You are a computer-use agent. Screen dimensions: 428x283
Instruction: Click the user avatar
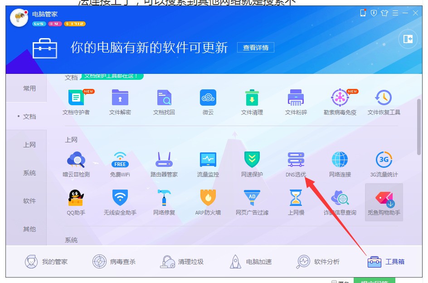click(x=19, y=18)
